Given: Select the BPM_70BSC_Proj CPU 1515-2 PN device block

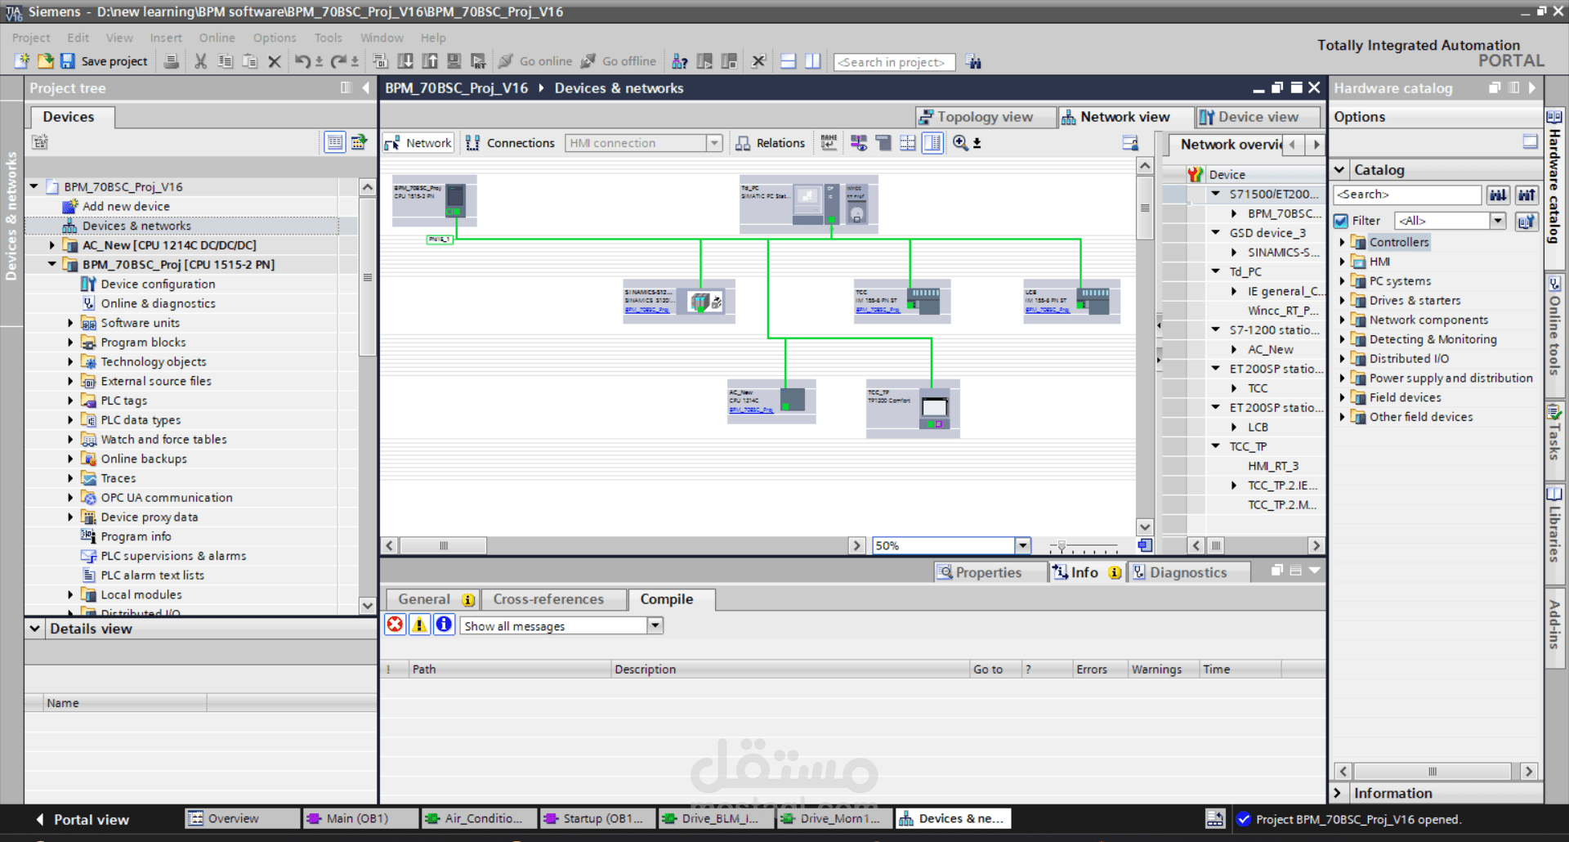Looking at the screenshot, I should 434,200.
